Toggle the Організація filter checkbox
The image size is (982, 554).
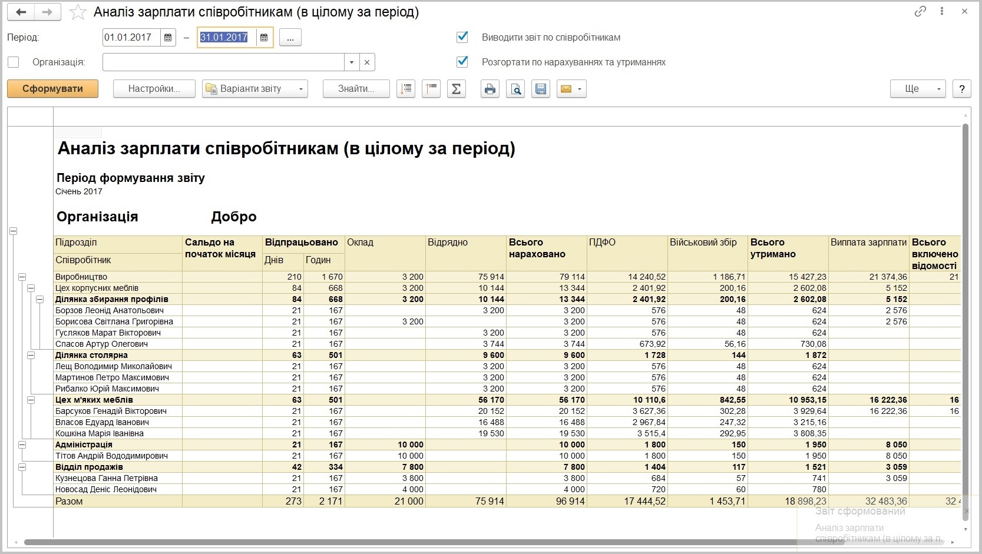coord(14,62)
